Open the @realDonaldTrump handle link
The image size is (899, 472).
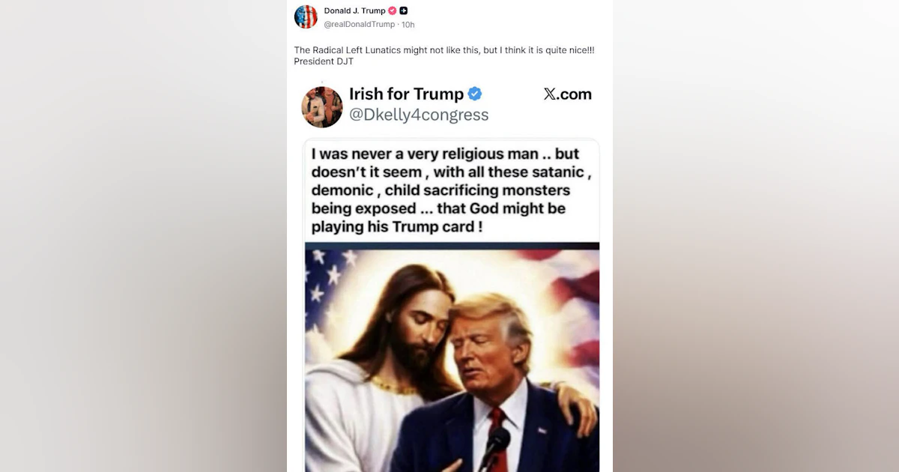[359, 24]
